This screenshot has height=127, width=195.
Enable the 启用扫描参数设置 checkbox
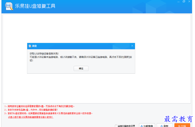[x=116, y=126]
